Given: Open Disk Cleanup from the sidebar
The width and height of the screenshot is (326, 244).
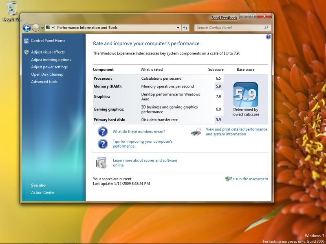Looking at the screenshot, I should 47,74.
